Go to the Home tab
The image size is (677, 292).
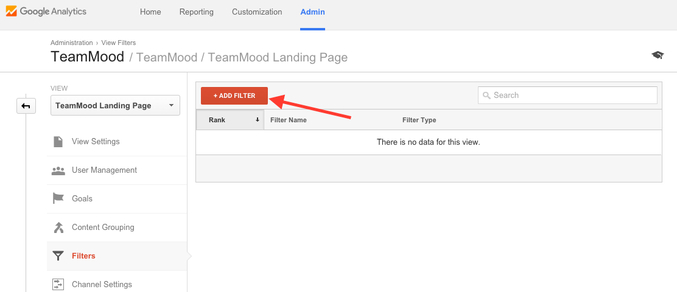click(x=150, y=12)
